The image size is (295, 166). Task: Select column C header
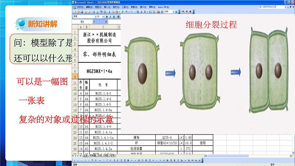[x=103, y=27]
